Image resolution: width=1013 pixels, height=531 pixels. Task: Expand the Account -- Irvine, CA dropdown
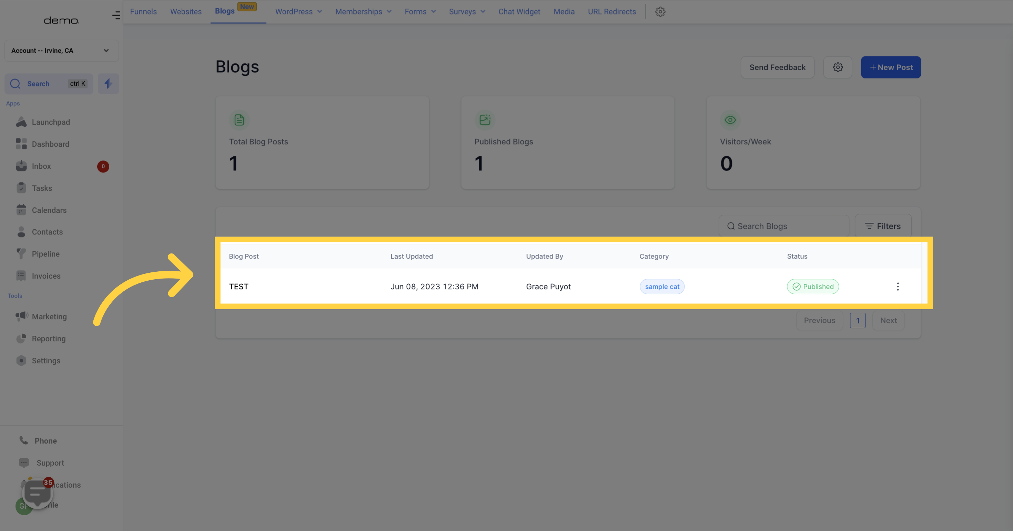click(x=61, y=51)
